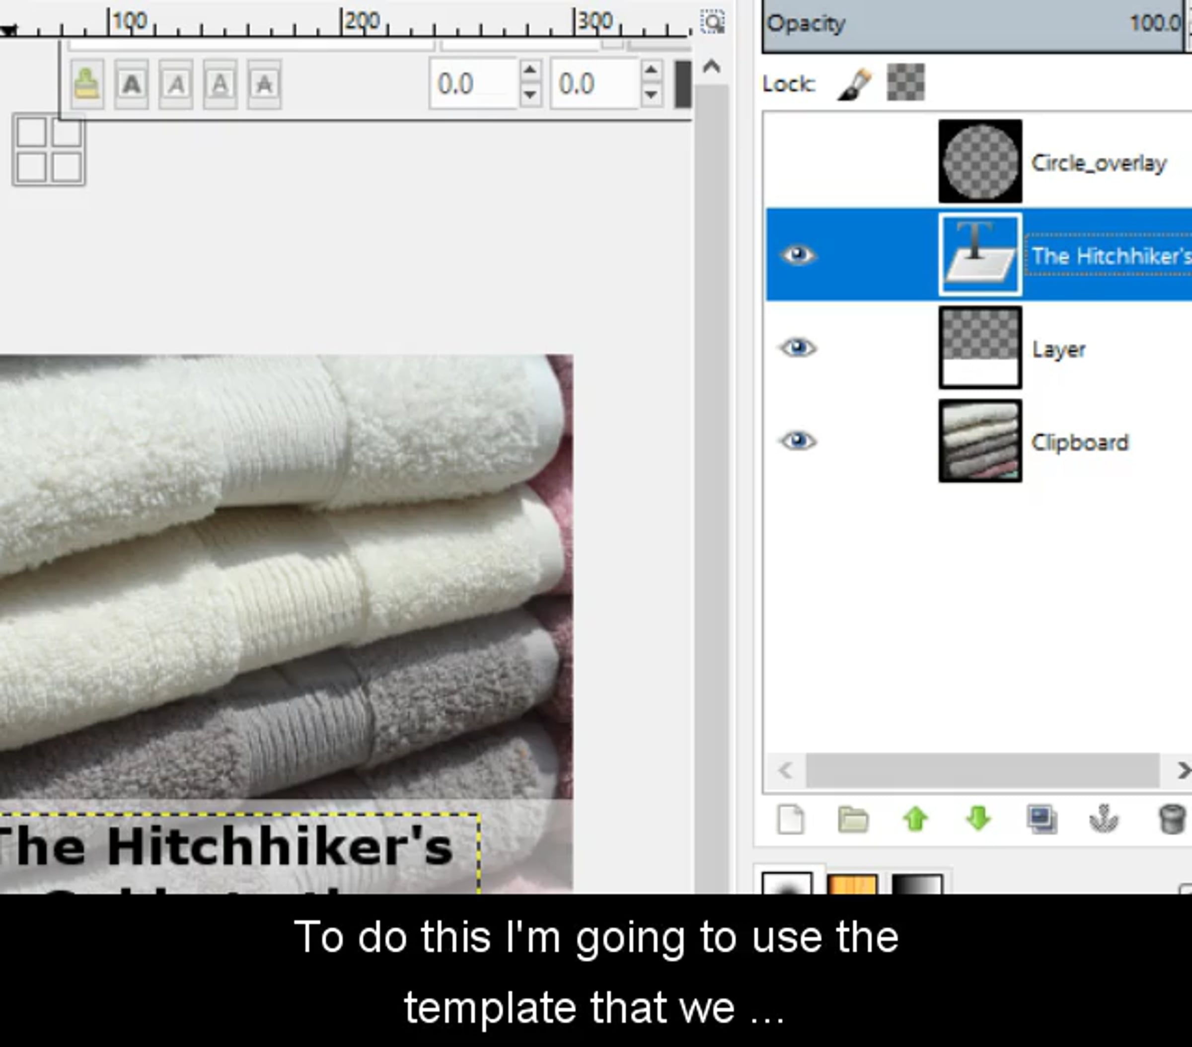Create a new layer

pos(791,819)
